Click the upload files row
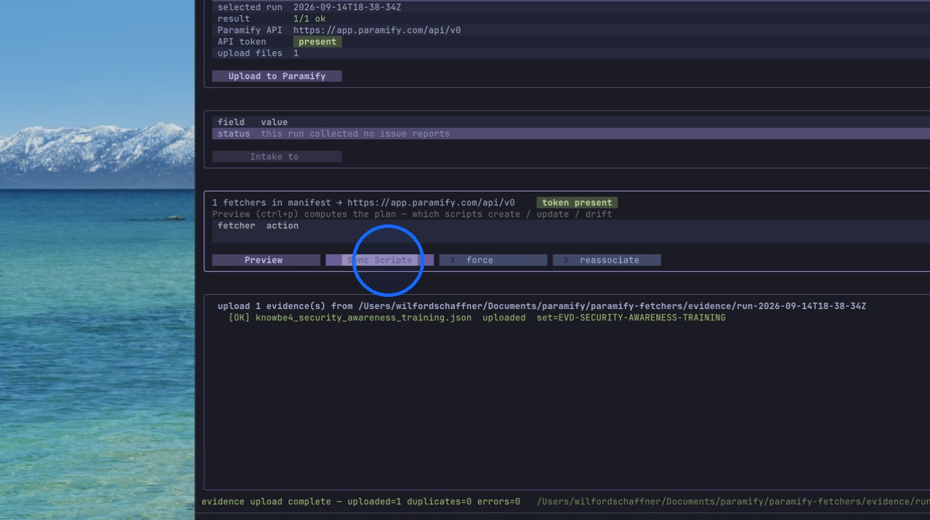This screenshot has width=930, height=520. click(x=571, y=53)
